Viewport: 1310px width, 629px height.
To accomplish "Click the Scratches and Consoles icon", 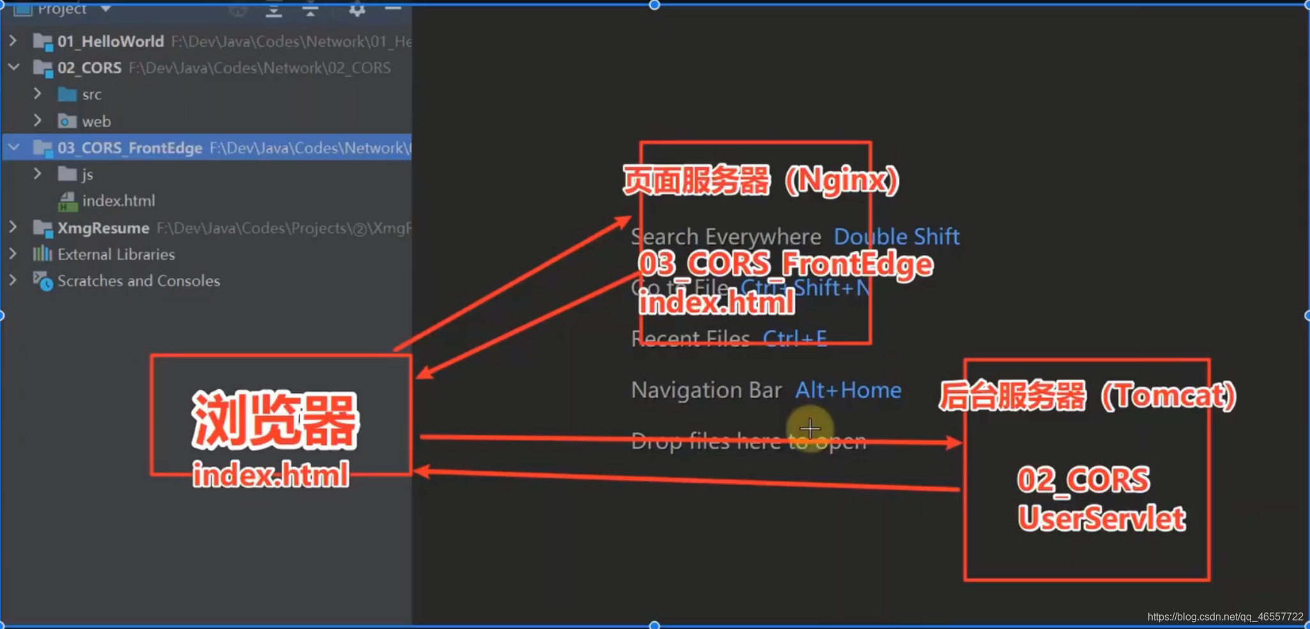I will click(x=43, y=281).
